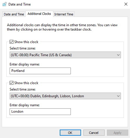Click the Cancel button
This screenshot has width=130, height=138.
[x=94, y=133]
